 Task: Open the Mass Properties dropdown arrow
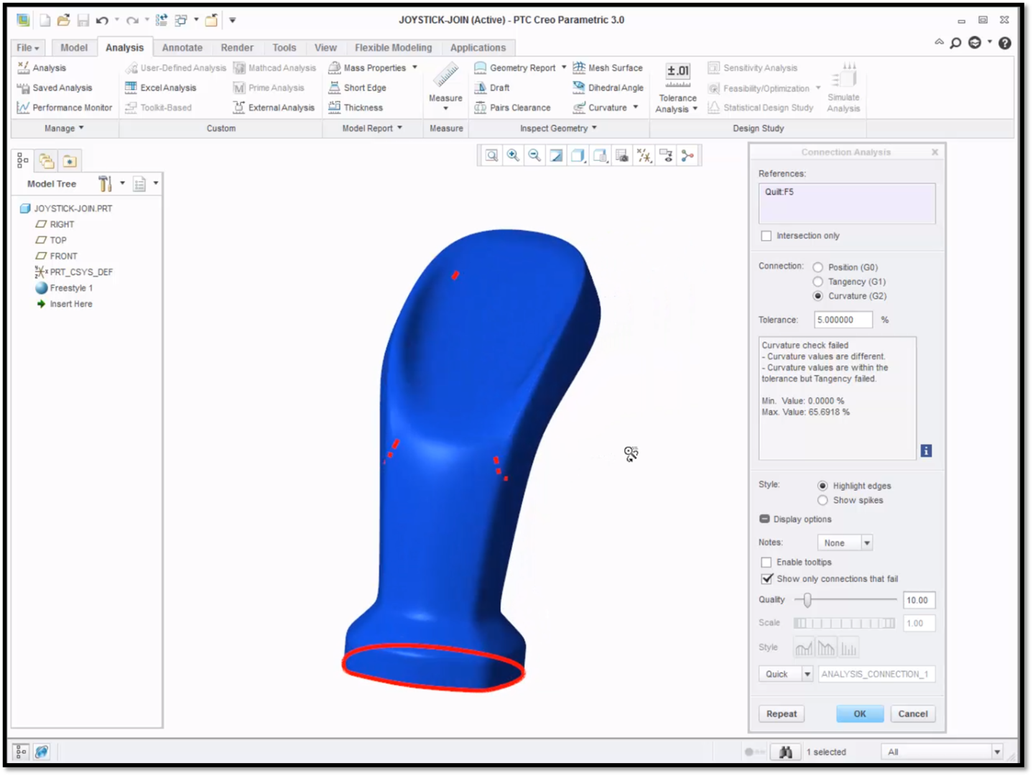coord(414,68)
